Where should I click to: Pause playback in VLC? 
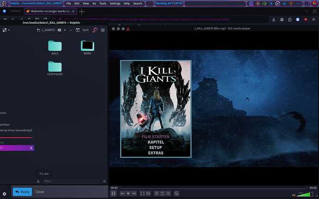pos(113,193)
